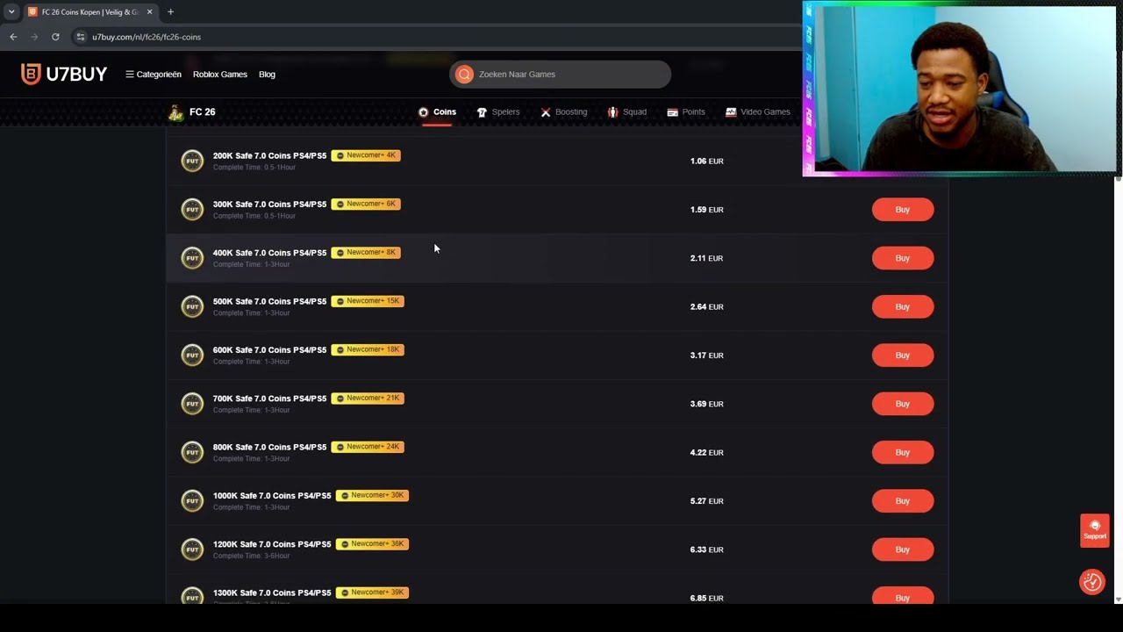Click the Newcomer+ 4K badge
Screen dimensions: 1123x632
366,155
